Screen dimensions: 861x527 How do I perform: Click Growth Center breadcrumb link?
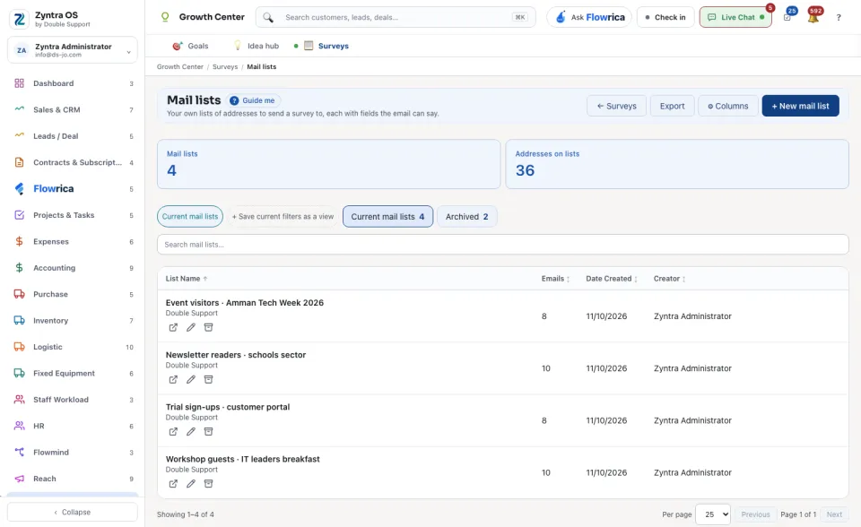point(180,67)
